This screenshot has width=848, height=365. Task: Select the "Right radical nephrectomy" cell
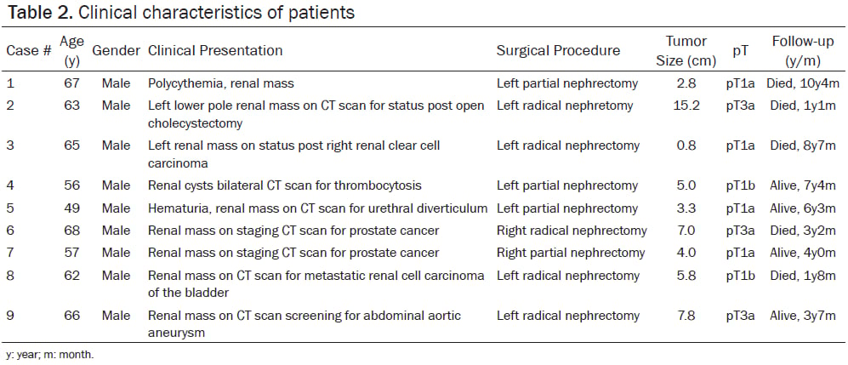[572, 231]
